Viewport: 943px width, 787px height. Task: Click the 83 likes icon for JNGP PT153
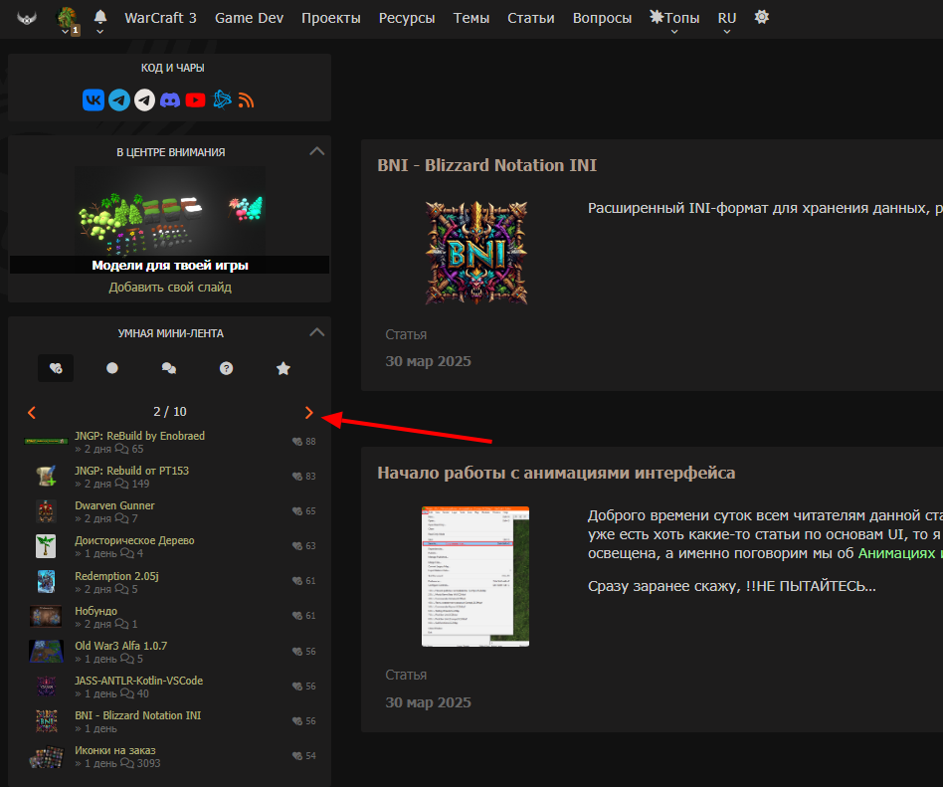(297, 476)
